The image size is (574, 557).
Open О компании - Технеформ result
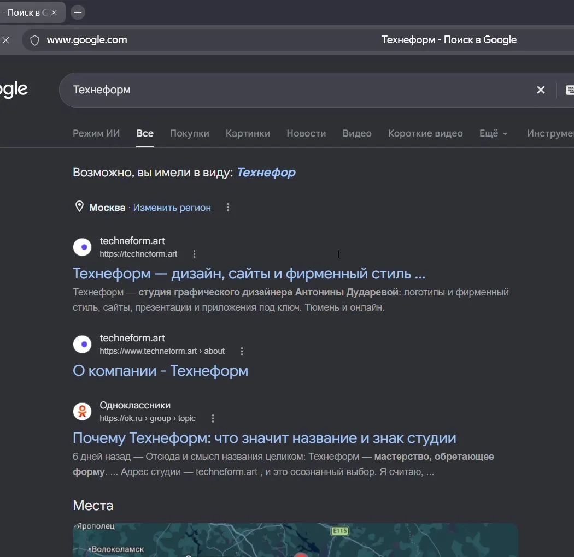click(160, 371)
